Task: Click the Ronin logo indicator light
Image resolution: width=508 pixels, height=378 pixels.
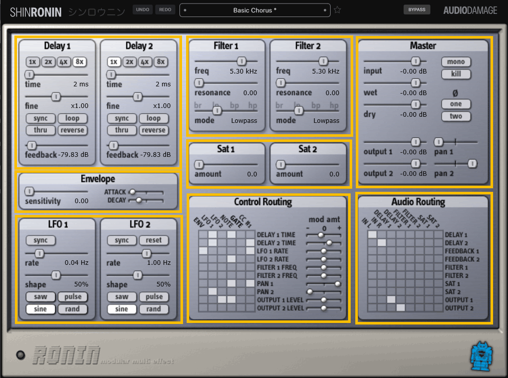Action: coord(21,355)
